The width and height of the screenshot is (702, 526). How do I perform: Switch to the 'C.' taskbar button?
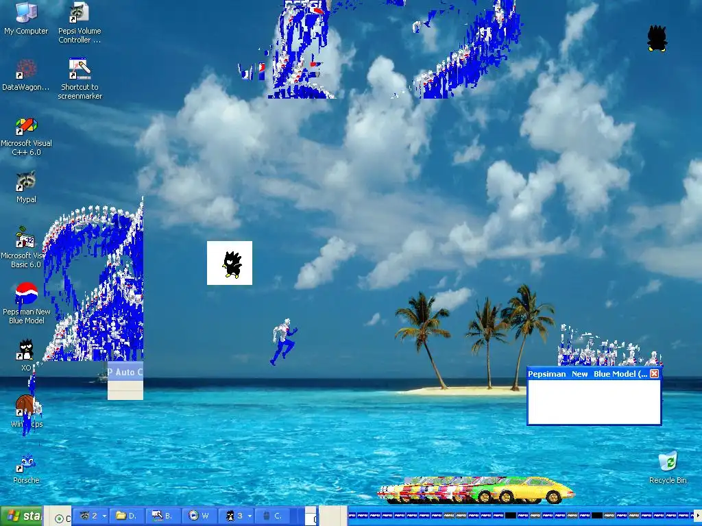pyautogui.click(x=272, y=516)
